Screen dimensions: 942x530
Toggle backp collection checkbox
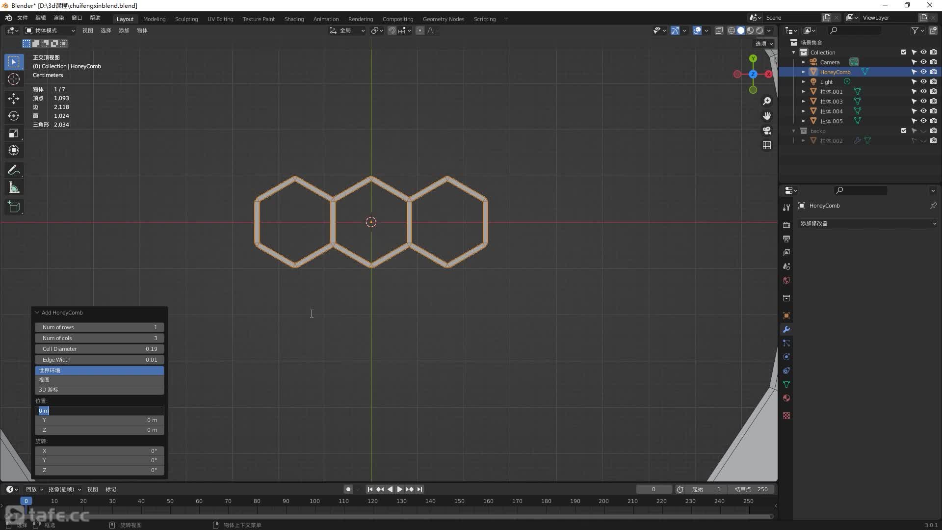pos(904,131)
